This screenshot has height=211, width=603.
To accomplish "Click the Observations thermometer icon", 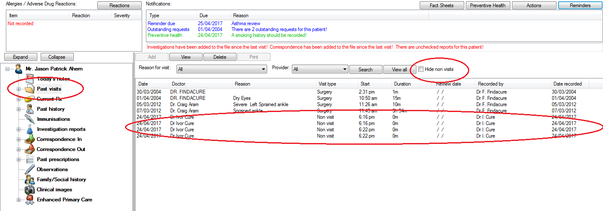I will click(29, 169).
